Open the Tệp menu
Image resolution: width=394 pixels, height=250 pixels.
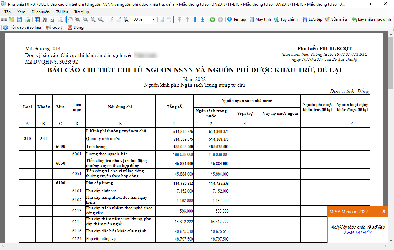pos(7,12)
